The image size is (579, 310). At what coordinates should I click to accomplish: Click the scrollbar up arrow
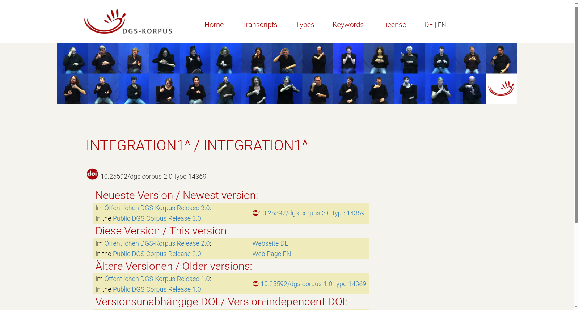(x=576, y=3)
